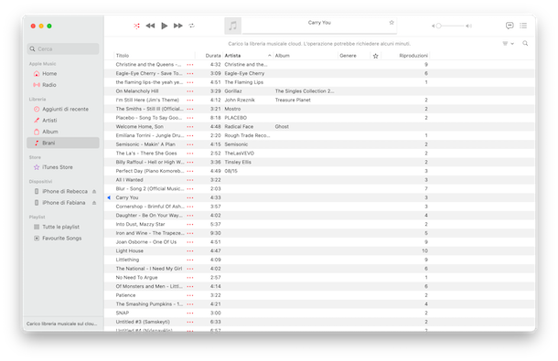
Task: Select The La's - There She Goes
Action: click(146, 154)
